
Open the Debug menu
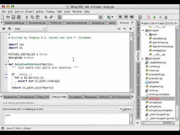[40, 12]
